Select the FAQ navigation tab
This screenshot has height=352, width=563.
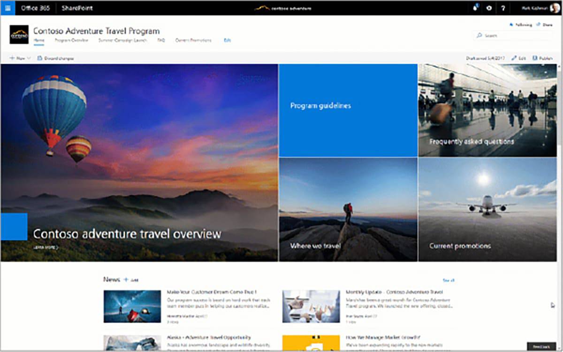point(161,40)
